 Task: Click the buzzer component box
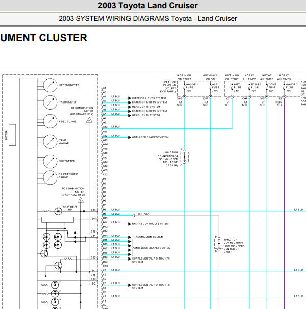point(12,135)
